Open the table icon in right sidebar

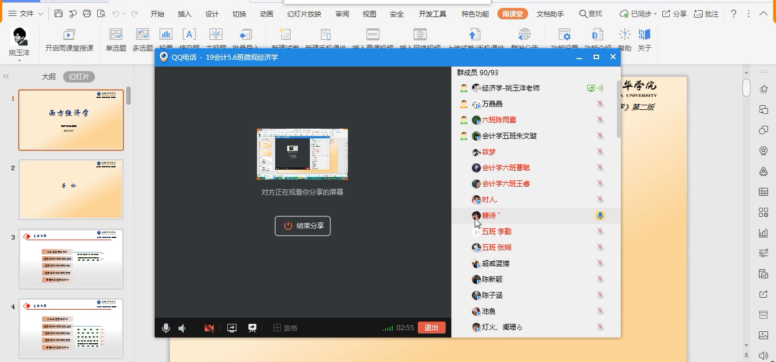coord(763,192)
